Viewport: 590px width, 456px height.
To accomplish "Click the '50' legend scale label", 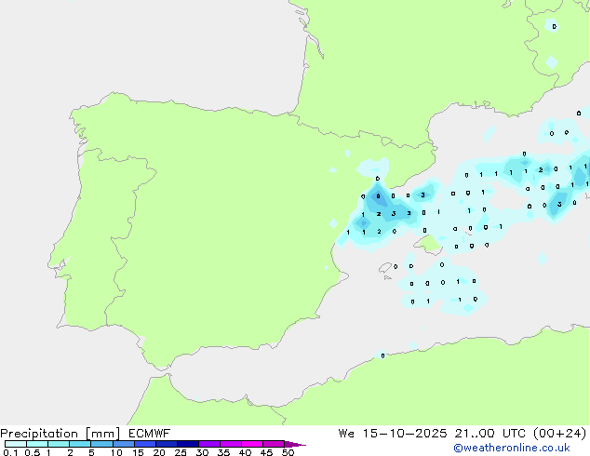I will tap(288, 452).
